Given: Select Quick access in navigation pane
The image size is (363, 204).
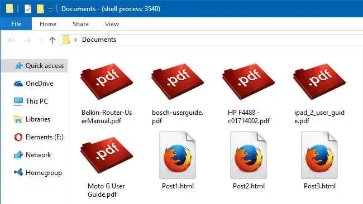Looking at the screenshot, I should [x=35, y=66].
